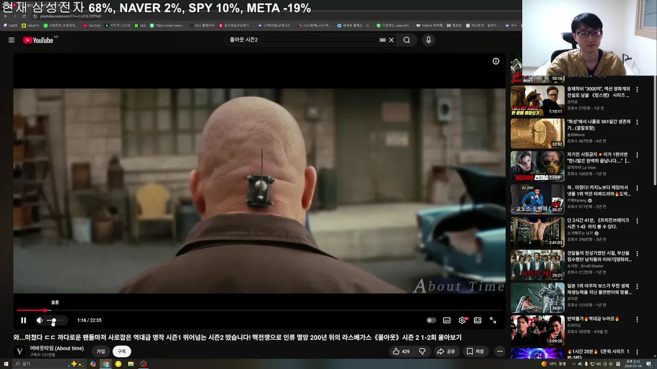
Task: Toggle the autoplay switch
Action: [x=431, y=320]
